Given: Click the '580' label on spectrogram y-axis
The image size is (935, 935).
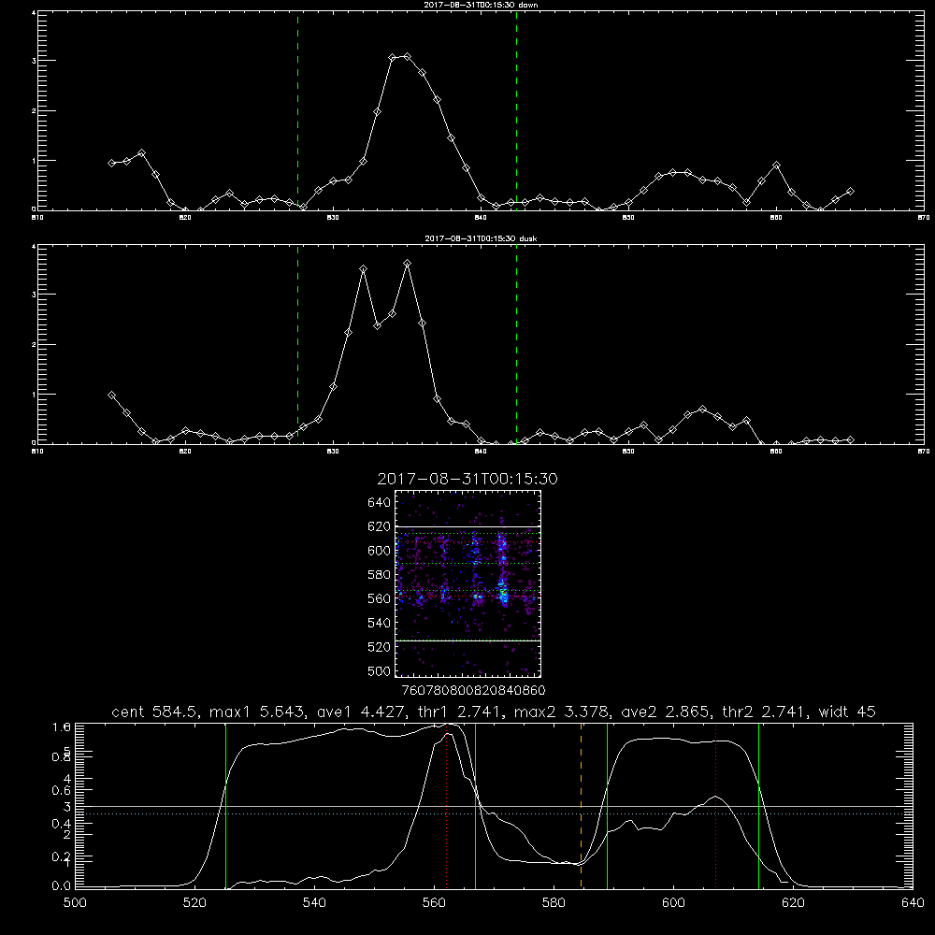Looking at the screenshot, I should click(379, 575).
